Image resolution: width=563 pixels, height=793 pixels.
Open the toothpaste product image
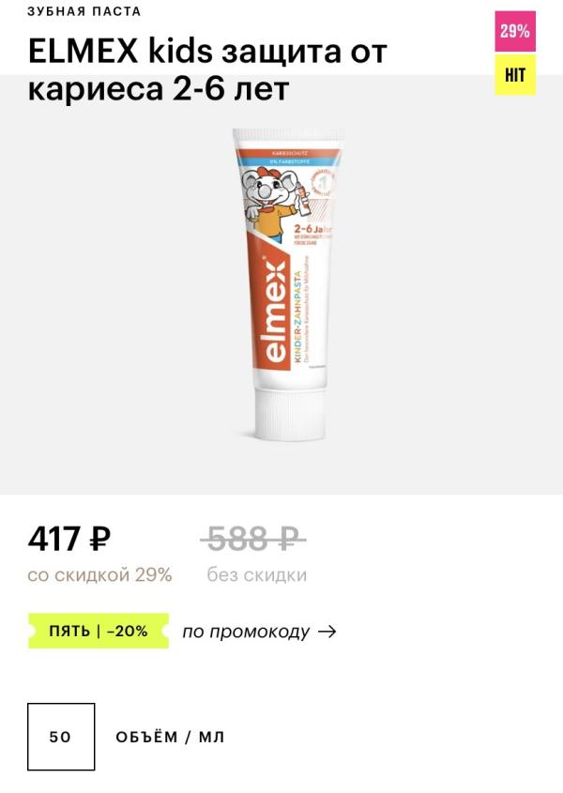tap(289, 284)
